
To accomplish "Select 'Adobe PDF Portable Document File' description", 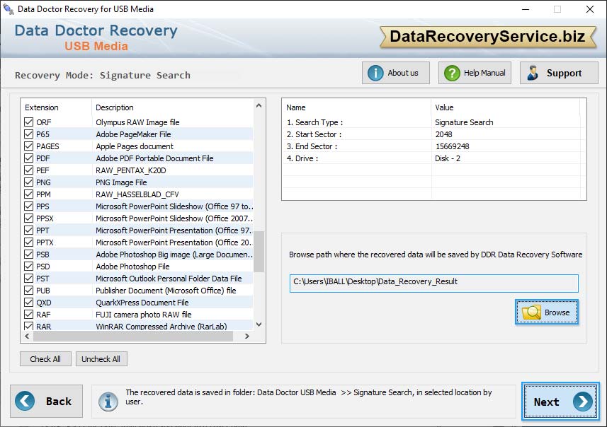I will (x=154, y=158).
